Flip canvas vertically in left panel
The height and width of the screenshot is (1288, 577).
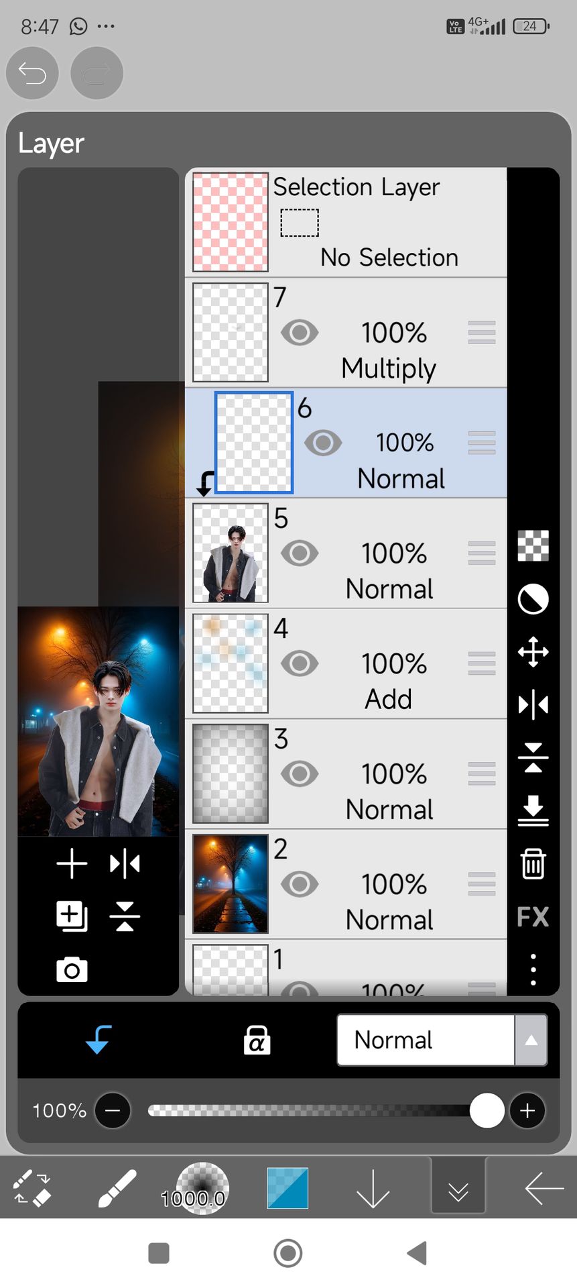[125, 916]
